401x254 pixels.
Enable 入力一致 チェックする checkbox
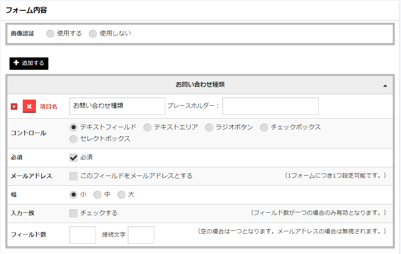tap(74, 214)
